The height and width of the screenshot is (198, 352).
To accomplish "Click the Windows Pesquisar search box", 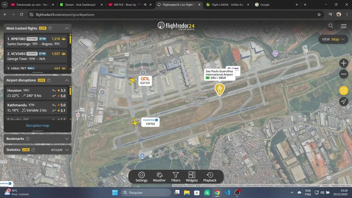I will (146, 193).
